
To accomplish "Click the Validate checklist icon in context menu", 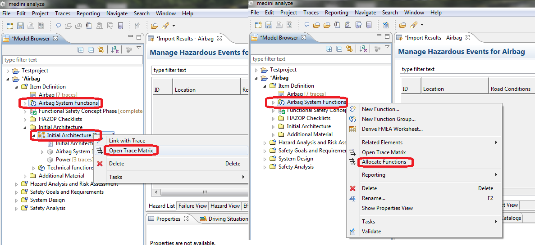I will click(352, 232).
